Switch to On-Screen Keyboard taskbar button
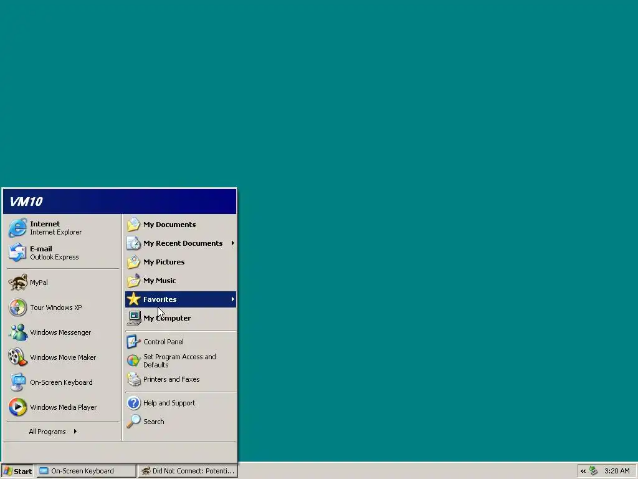 (x=87, y=471)
